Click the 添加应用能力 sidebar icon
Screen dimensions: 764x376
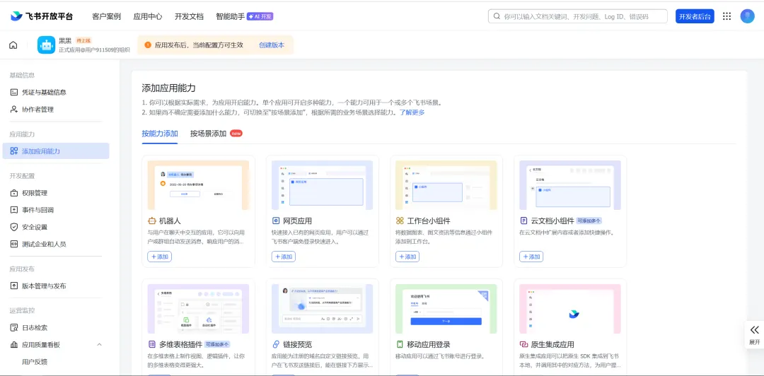click(x=14, y=151)
